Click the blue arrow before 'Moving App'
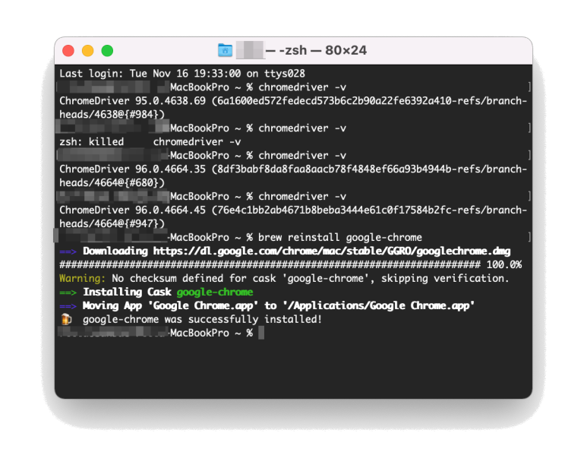 [x=68, y=306]
